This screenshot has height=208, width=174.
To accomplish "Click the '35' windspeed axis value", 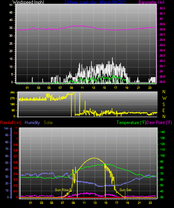I will pos(11,28).
